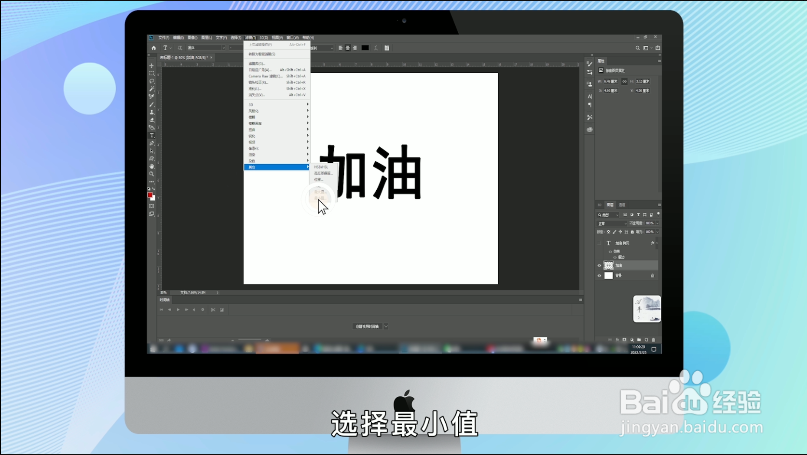This screenshot has width=807, height=455.
Task: Toggle visibility of the 背景 layer
Action: pos(600,275)
